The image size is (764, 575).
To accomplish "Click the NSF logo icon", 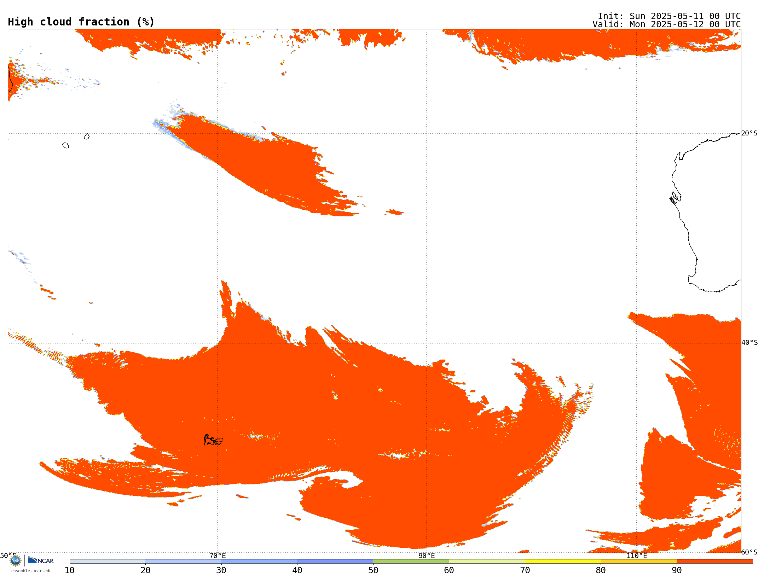I will pyautogui.click(x=16, y=561).
